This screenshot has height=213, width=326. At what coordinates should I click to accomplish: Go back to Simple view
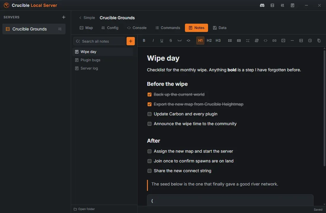pyautogui.click(x=87, y=18)
